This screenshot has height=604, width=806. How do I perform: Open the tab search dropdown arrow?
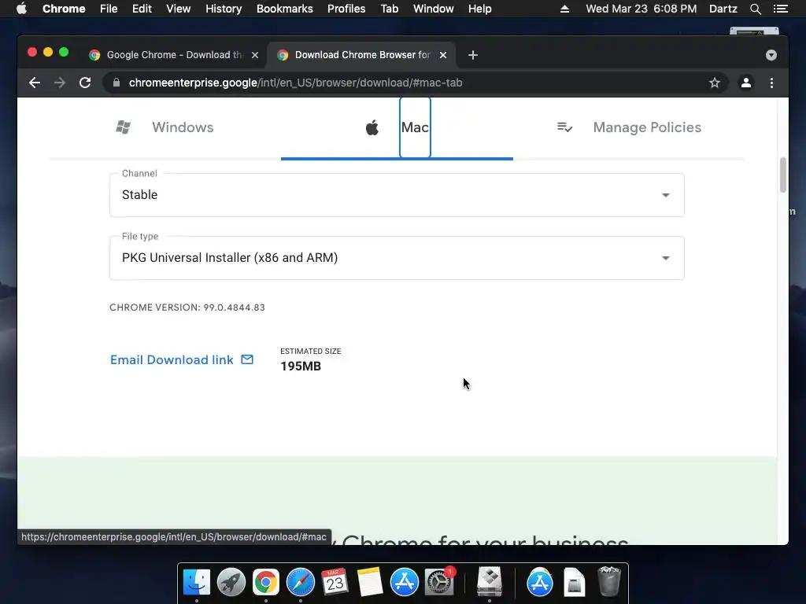771,55
